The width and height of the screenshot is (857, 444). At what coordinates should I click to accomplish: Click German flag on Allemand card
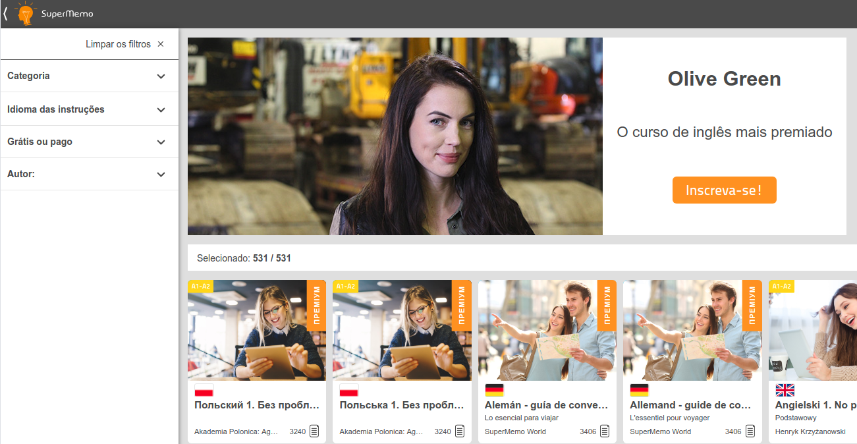(x=639, y=390)
